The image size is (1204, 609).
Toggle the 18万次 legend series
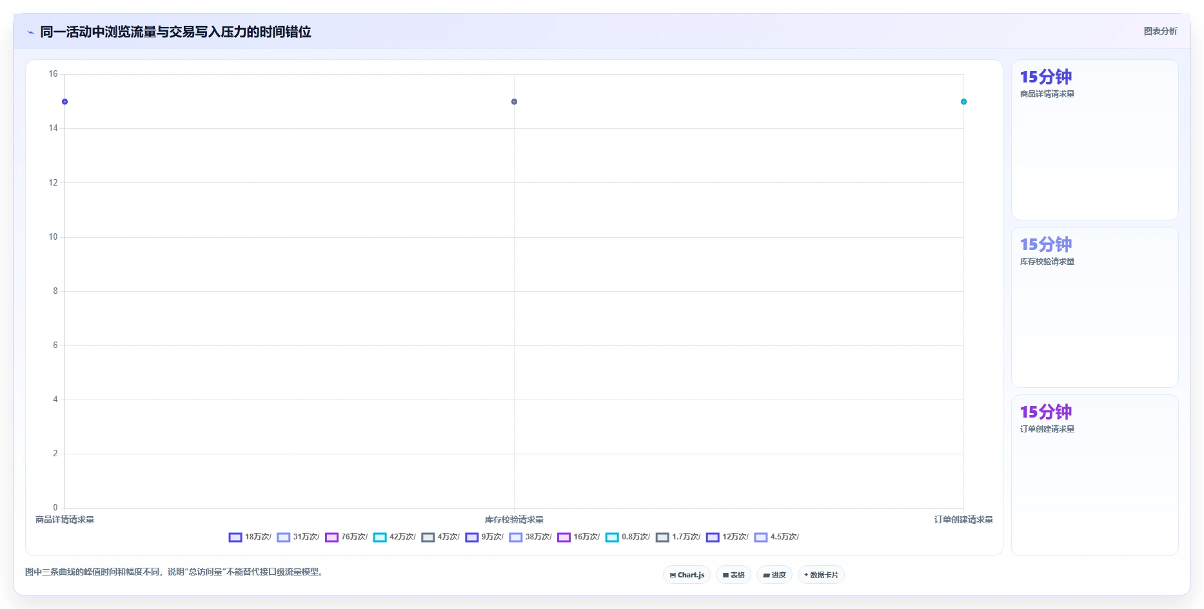pos(250,537)
